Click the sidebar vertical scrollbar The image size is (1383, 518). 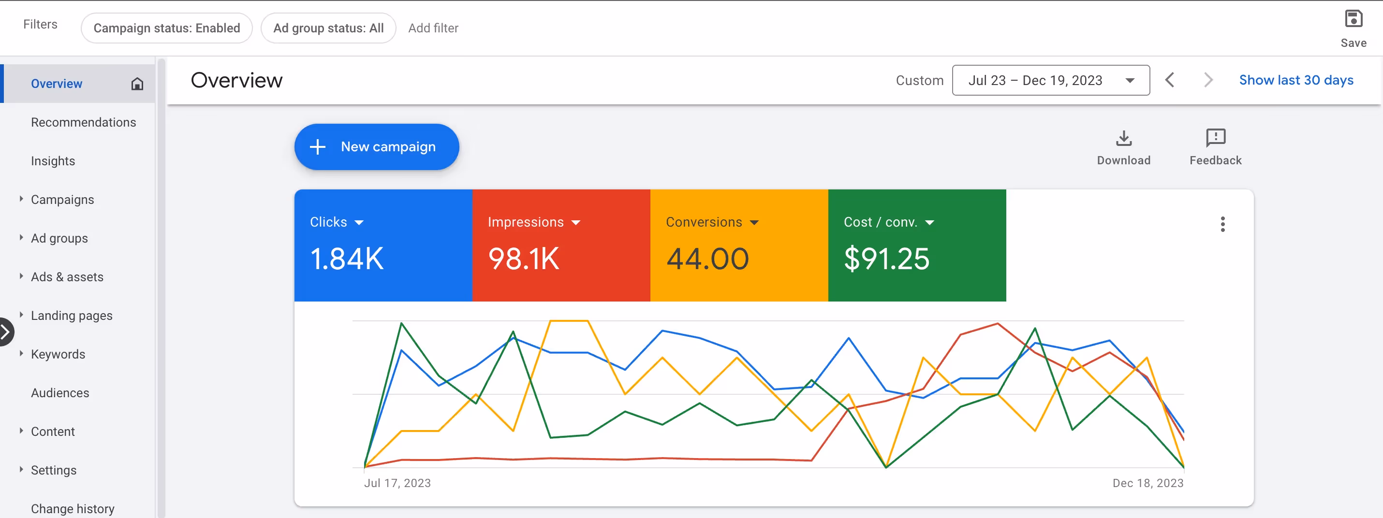point(161,288)
